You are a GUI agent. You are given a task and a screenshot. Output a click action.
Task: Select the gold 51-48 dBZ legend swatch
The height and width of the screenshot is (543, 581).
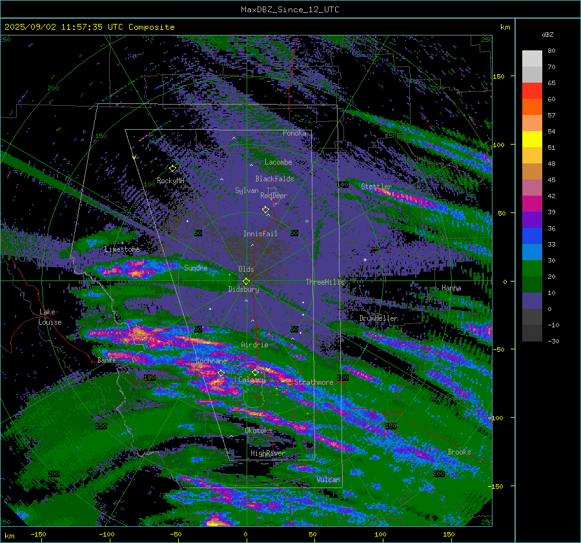pyautogui.click(x=532, y=156)
